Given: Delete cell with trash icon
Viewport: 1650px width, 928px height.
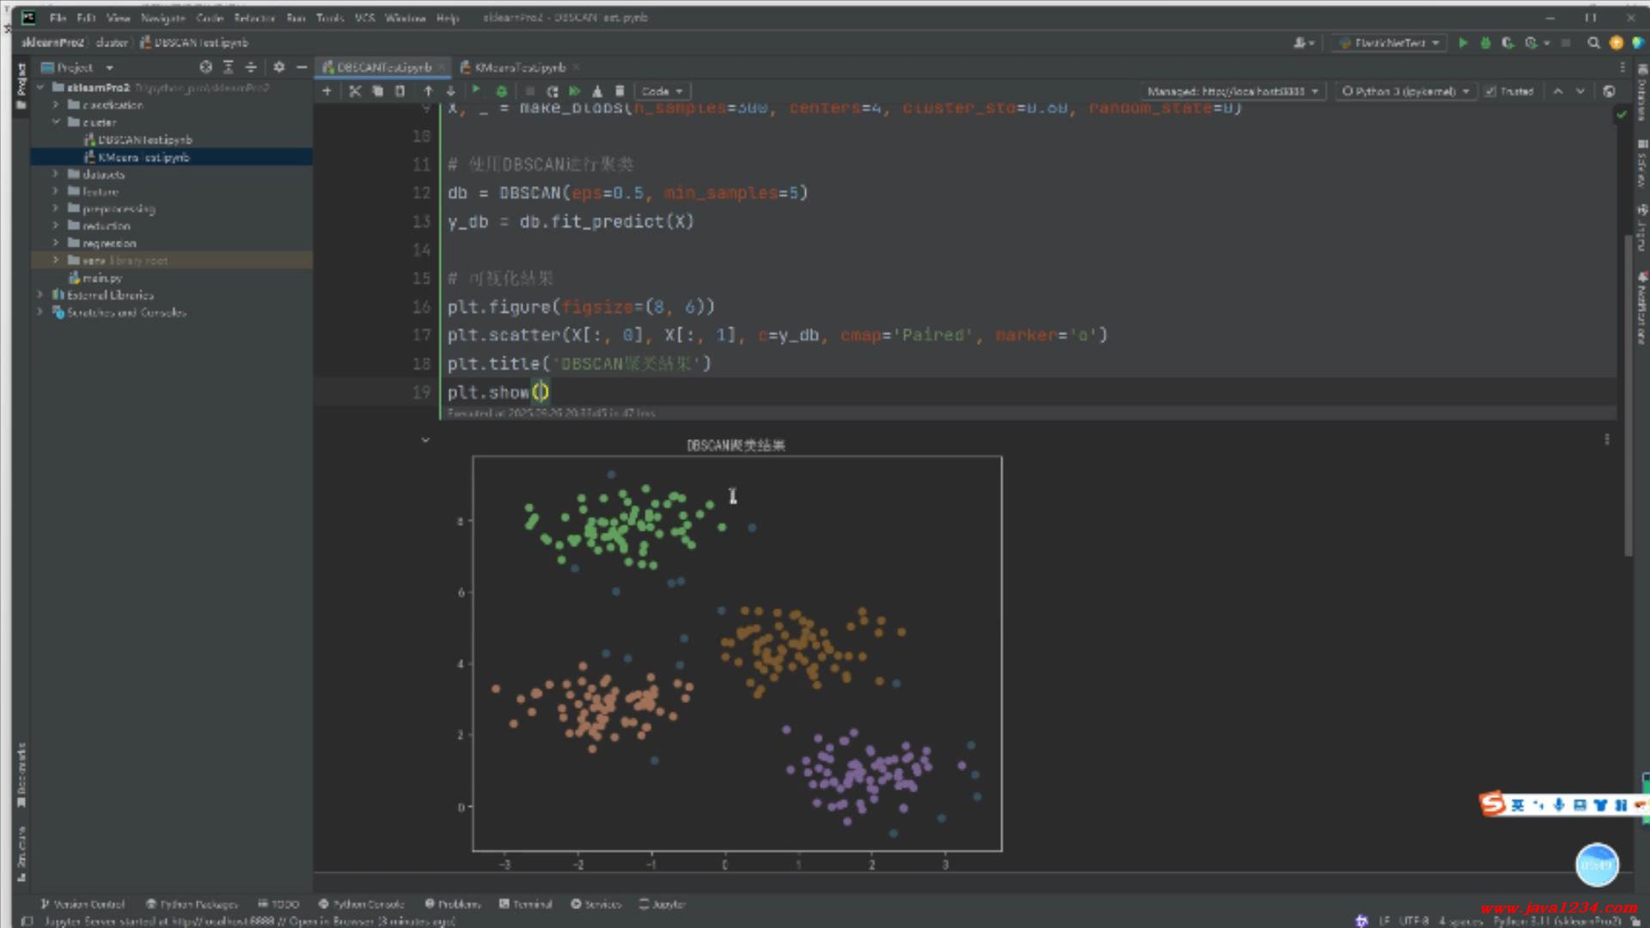Looking at the screenshot, I should coord(620,91).
